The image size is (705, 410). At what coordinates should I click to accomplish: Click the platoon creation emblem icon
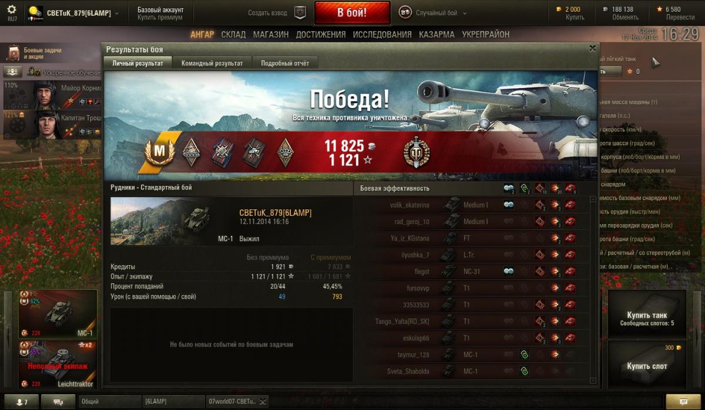pos(300,12)
